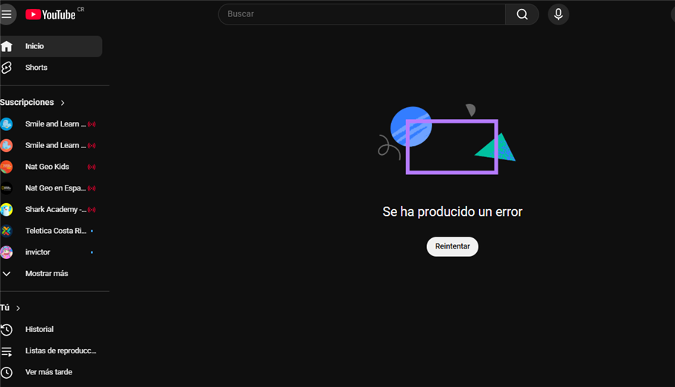The image size is (675, 387).
Task: Click the Reintentar button
Action: (x=452, y=246)
